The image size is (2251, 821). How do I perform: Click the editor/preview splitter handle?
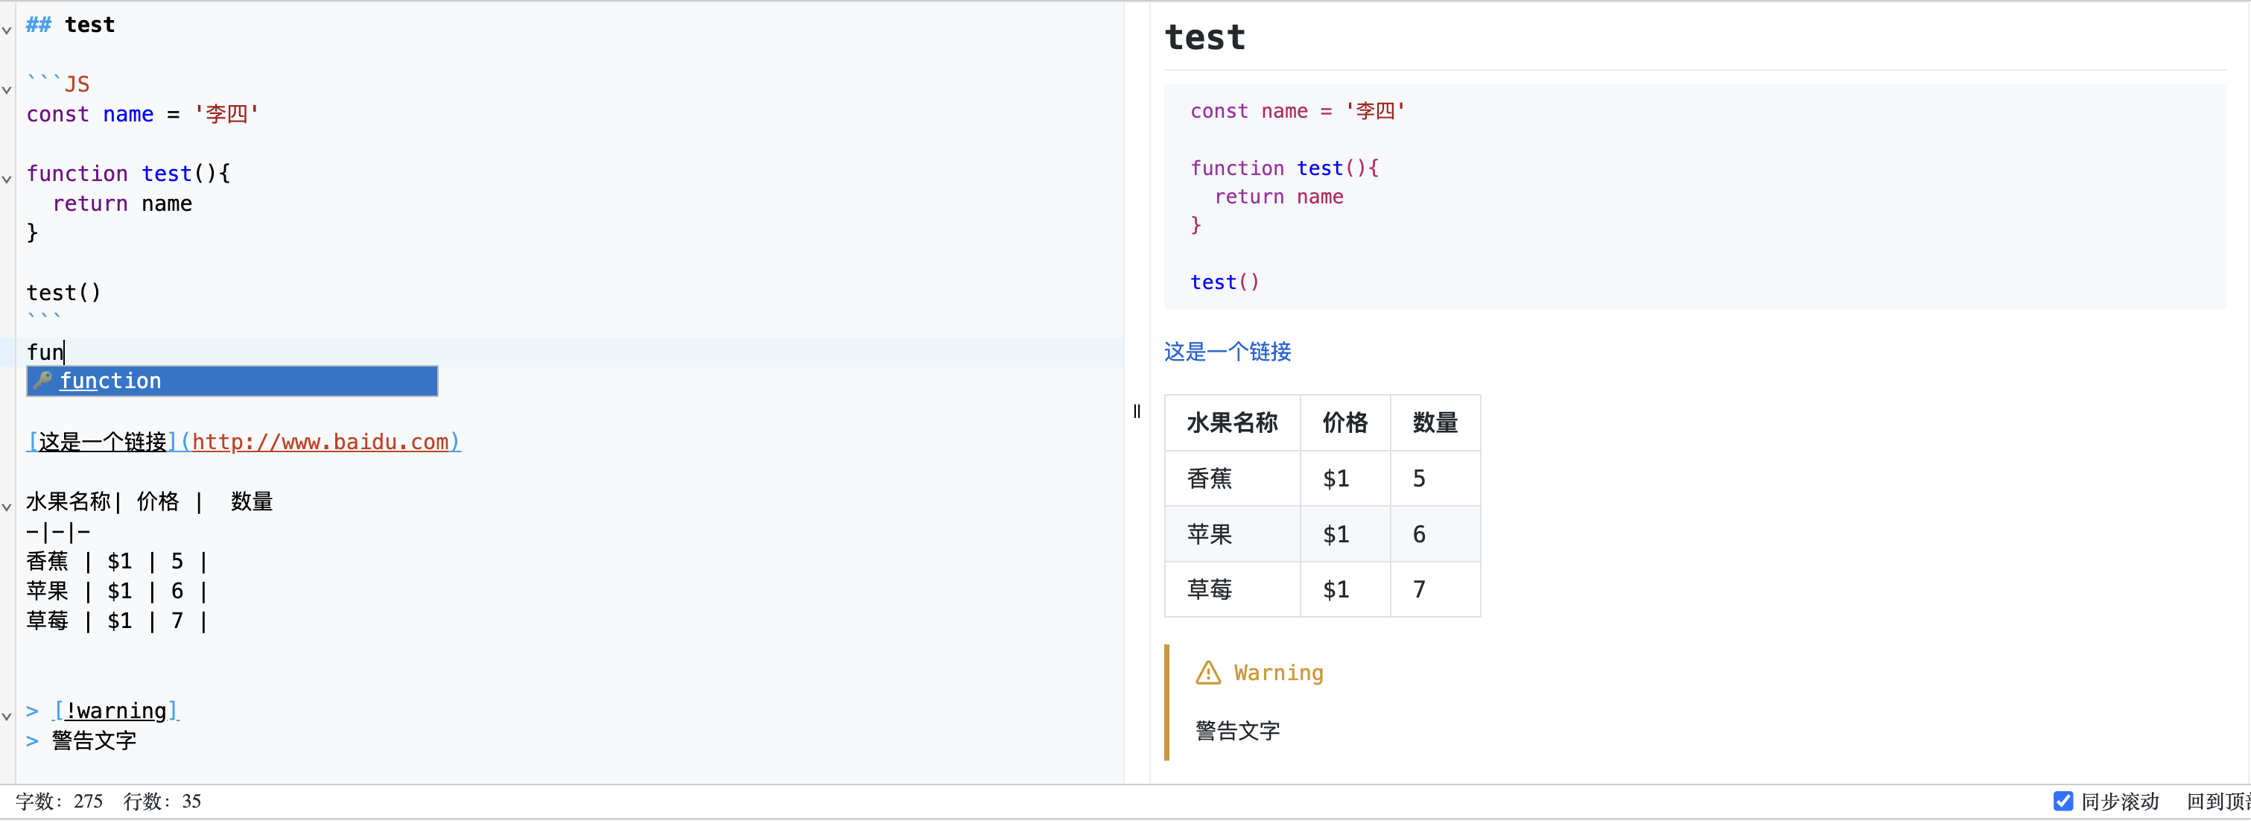pos(1137,411)
